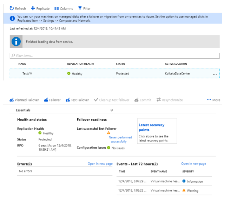The width and height of the screenshot is (231, 202).
Task: Click KolkataDataCenter in the TestVM row
Action: (x=177, y=73)
